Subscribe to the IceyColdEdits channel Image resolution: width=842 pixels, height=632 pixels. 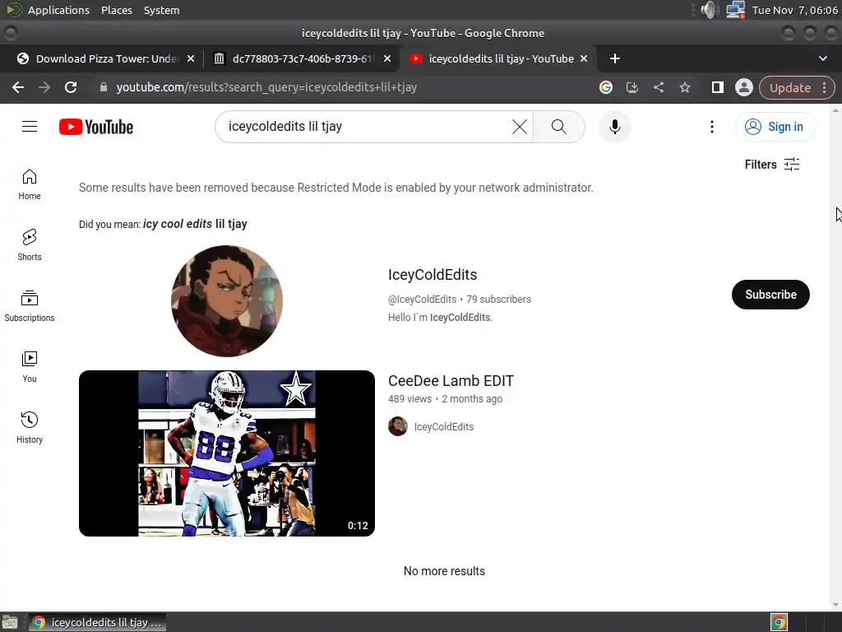[770, 295]
